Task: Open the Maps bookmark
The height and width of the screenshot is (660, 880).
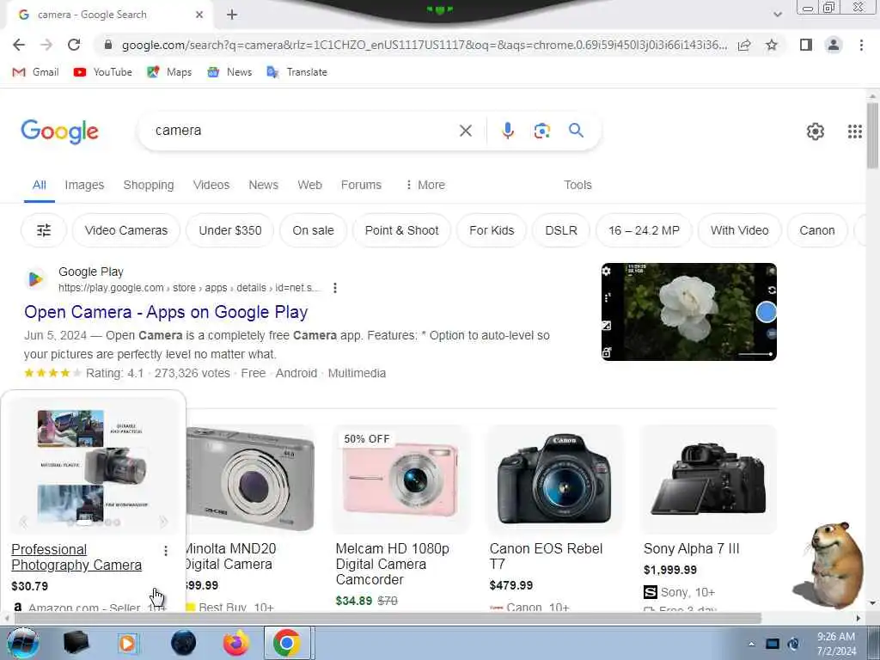Action: (x=169, y=72)
